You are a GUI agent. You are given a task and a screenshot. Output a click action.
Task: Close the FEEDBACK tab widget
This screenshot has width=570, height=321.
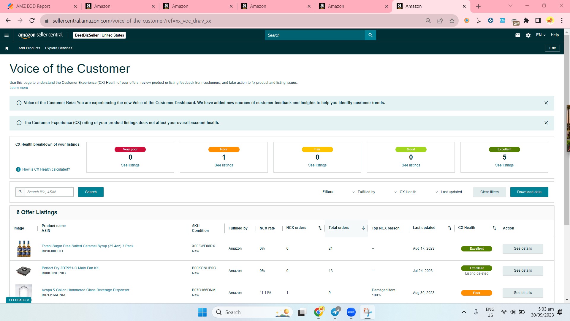point(28,300)
